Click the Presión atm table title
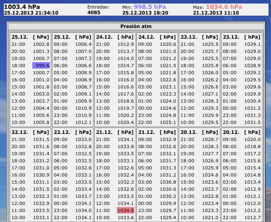Image resolution: width=271 pixels, height=222 pixels. (x=136, y=26)
